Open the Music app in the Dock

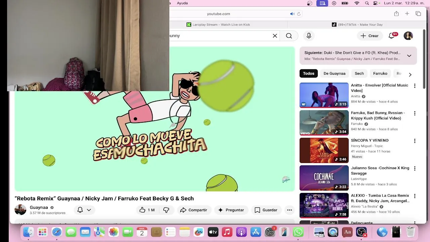[x=227, y=232]
